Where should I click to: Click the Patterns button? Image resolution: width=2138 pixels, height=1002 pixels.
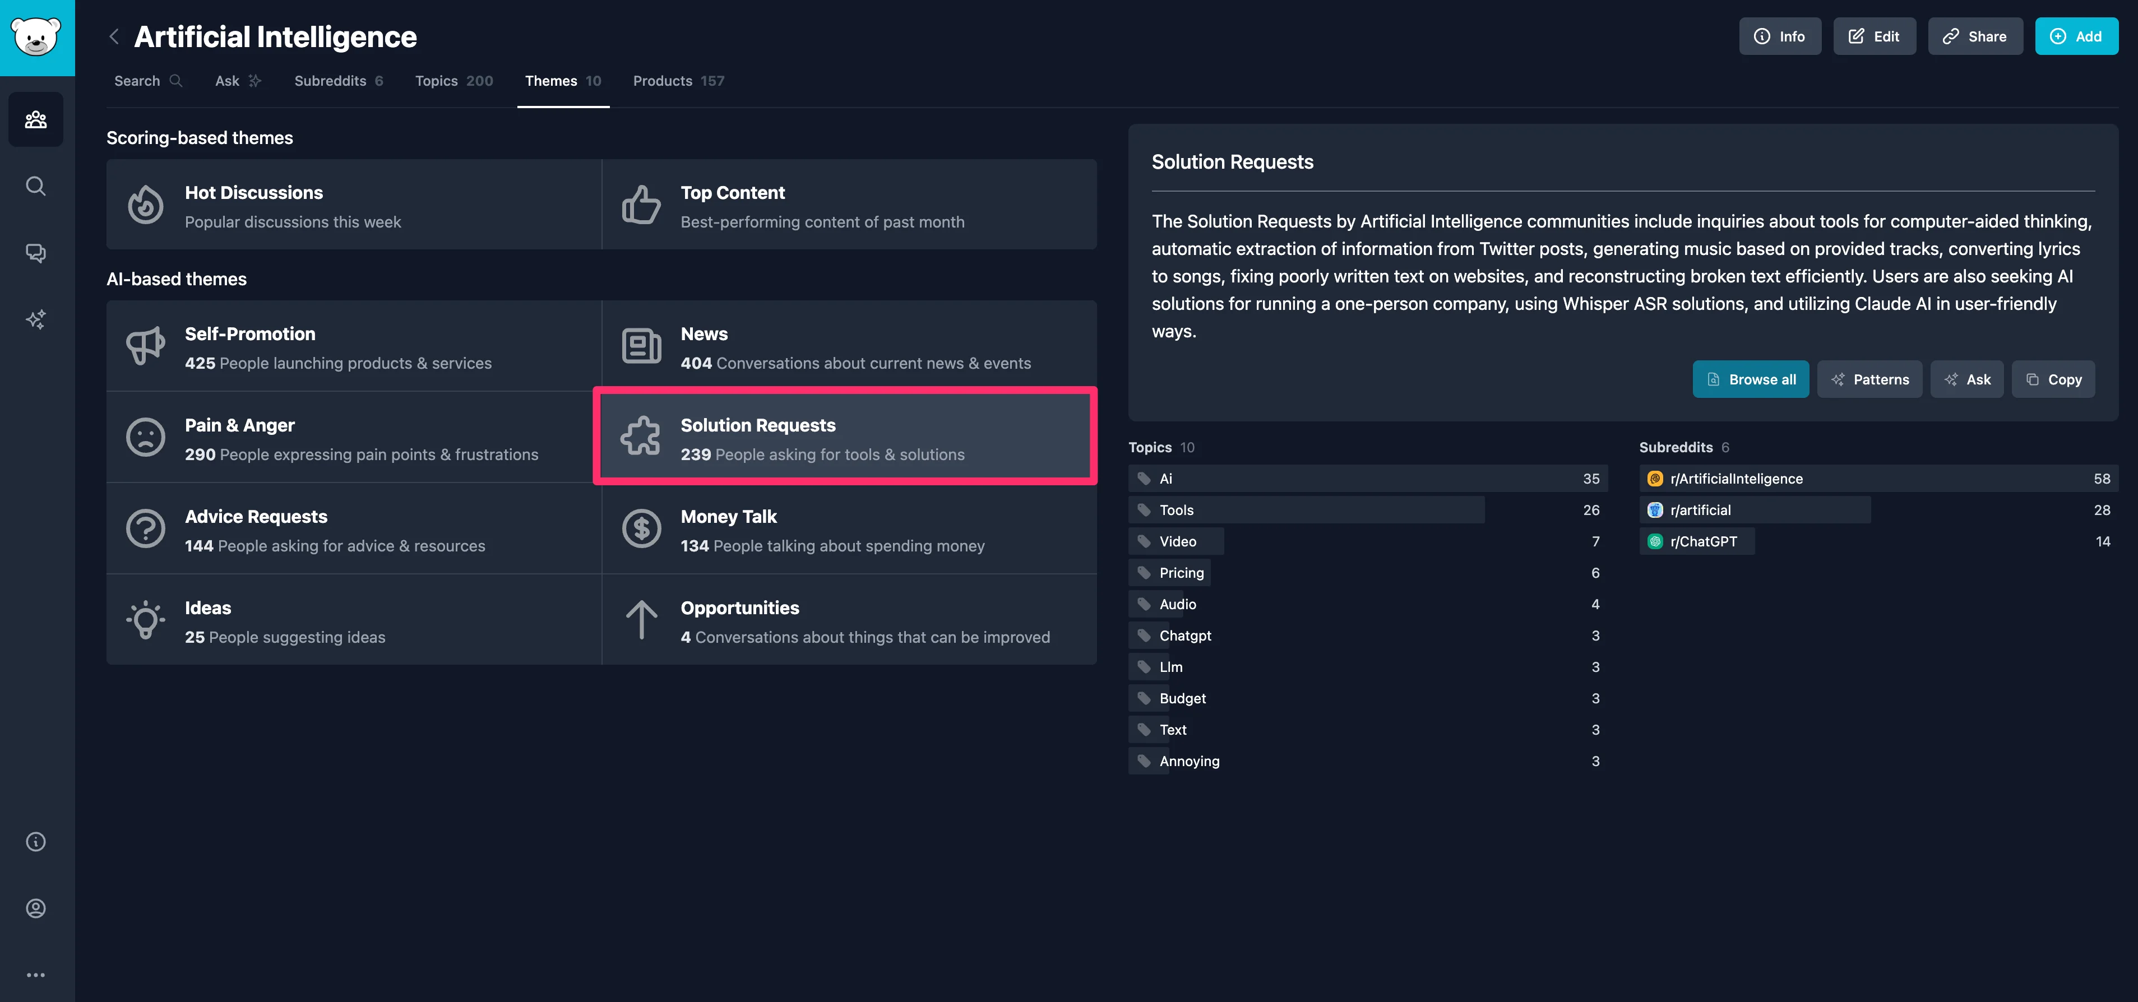coord(1869,379)
